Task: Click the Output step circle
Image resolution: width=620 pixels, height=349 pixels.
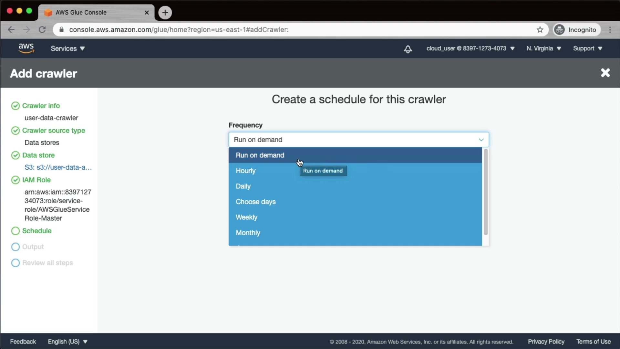Action: point(15,247)
